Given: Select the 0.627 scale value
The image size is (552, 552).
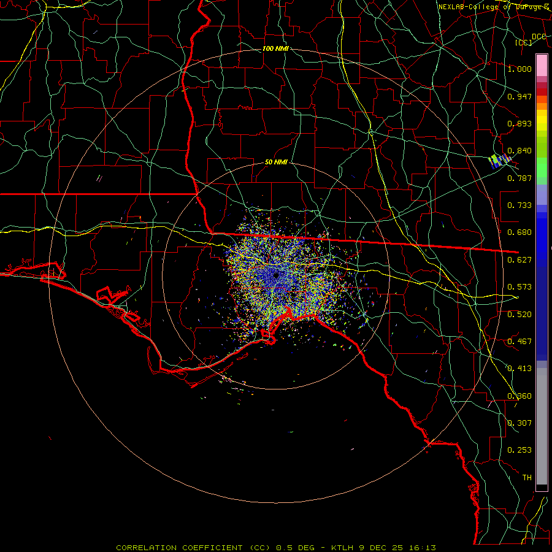Looking at the screenshot, I should pyautogui.click(x=519, y=260).
